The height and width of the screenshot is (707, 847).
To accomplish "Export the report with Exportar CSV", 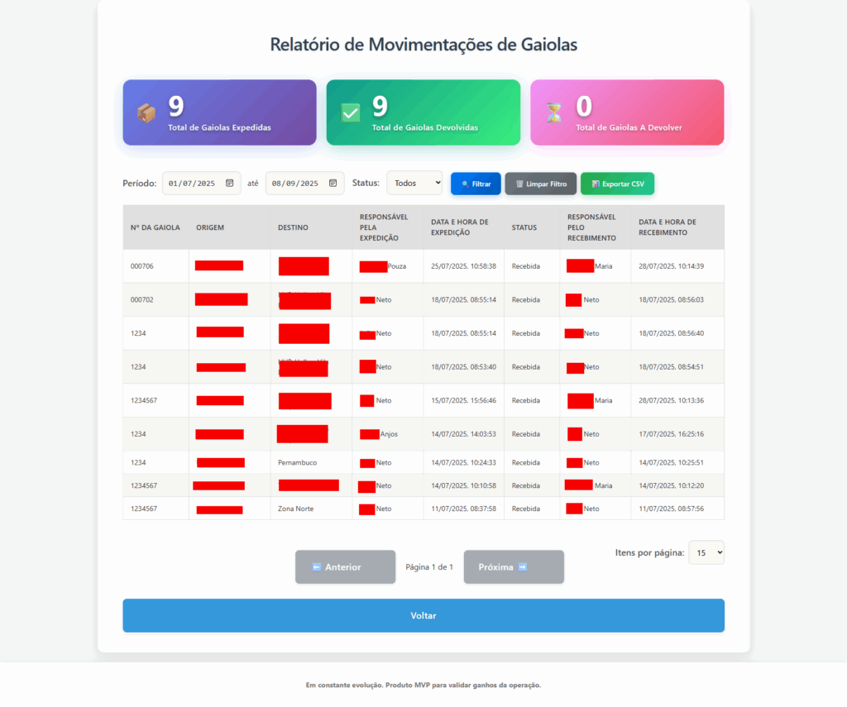I will click(617, 184).
